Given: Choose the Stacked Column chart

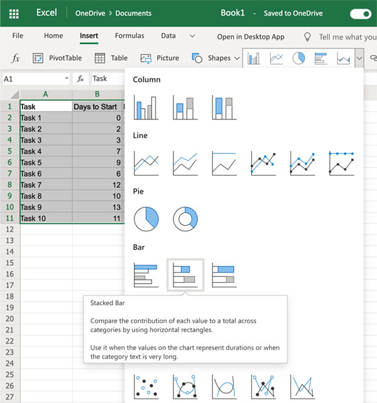Looking at the screenshot, I should tap(185, 108).
